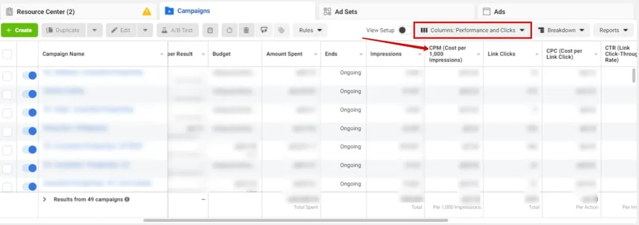639x225 pixels.
Task: Open the Link Clicks column arrow menu
Action: [x=537, y=54]
